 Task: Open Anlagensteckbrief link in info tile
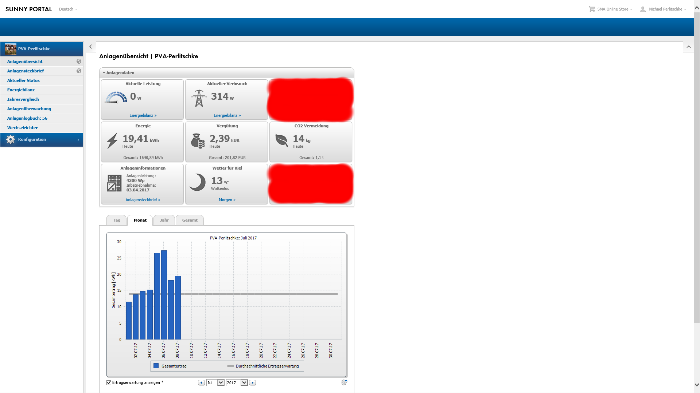coord(143,200)
